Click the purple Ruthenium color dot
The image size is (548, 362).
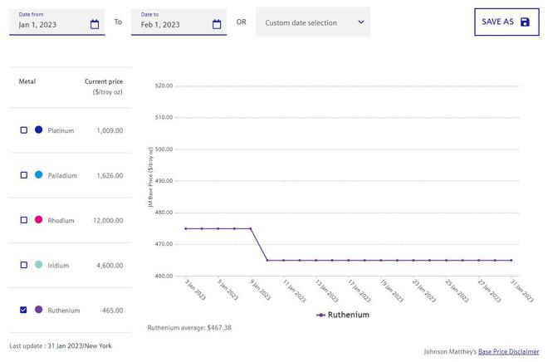click(x=38, y=310)
